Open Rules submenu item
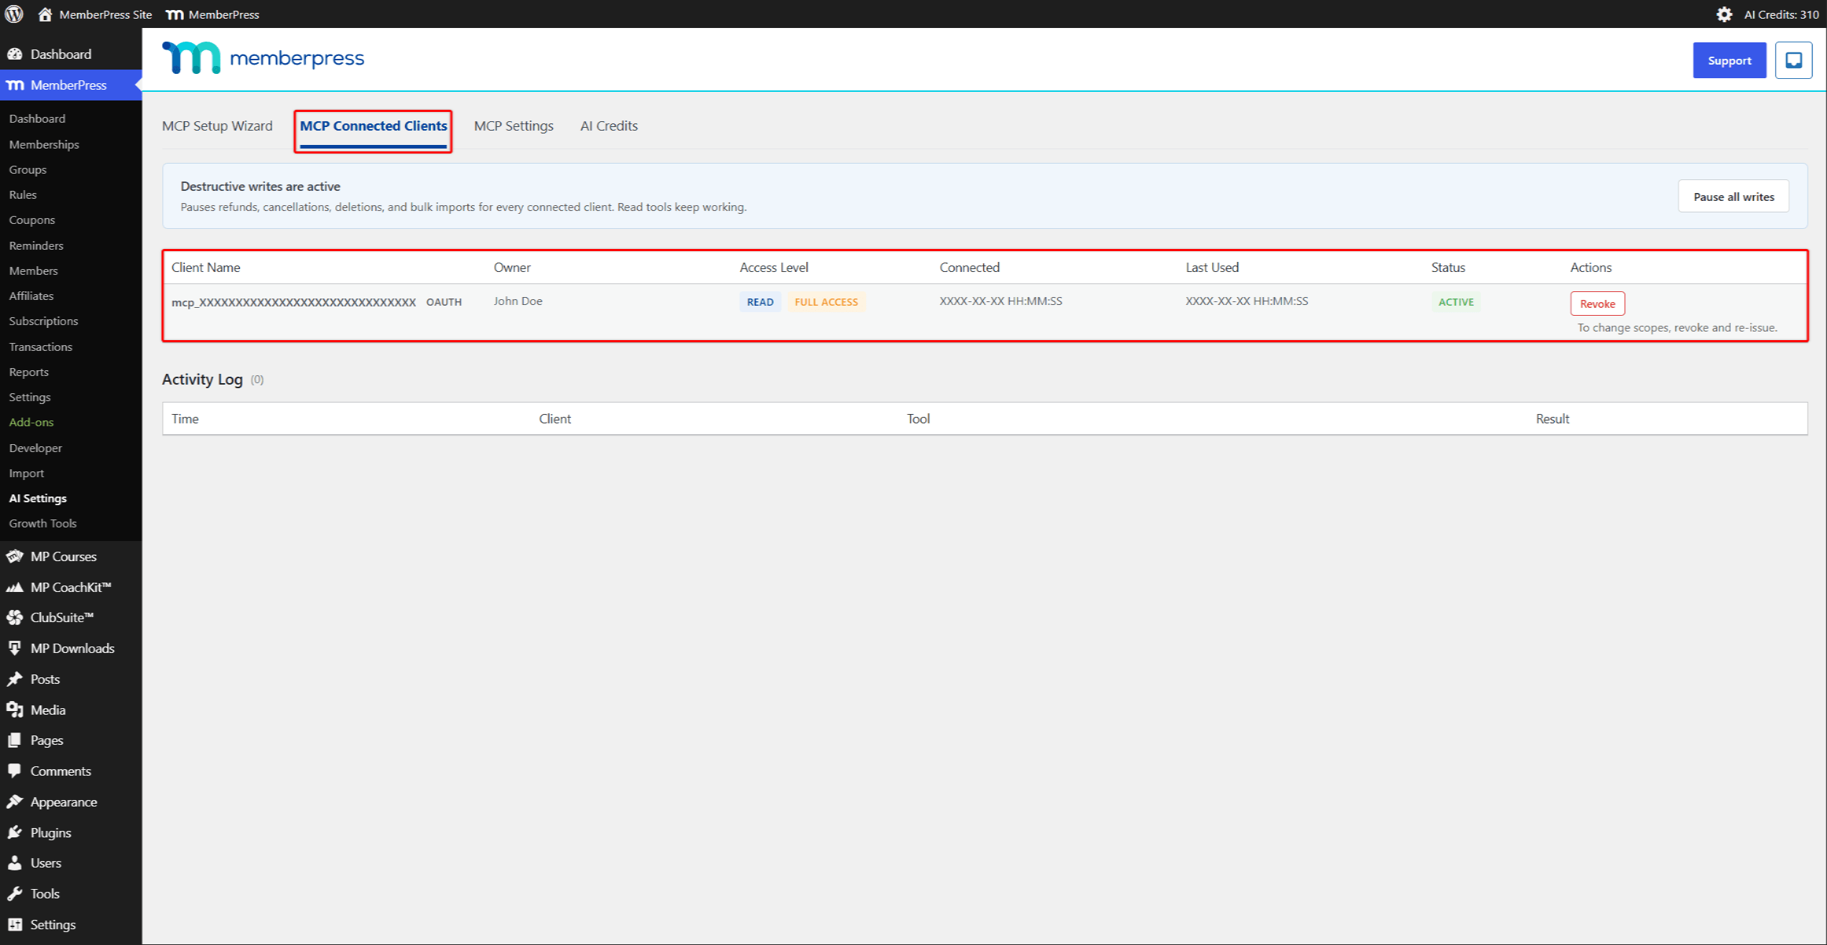This screenshot has width=1827, height=945. tap(22, 194)
